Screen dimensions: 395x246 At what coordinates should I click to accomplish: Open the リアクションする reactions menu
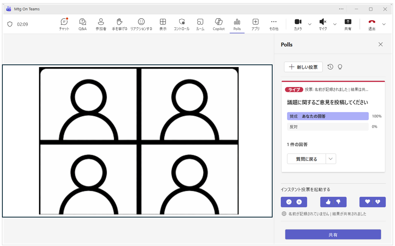click(x=141, y=24)
